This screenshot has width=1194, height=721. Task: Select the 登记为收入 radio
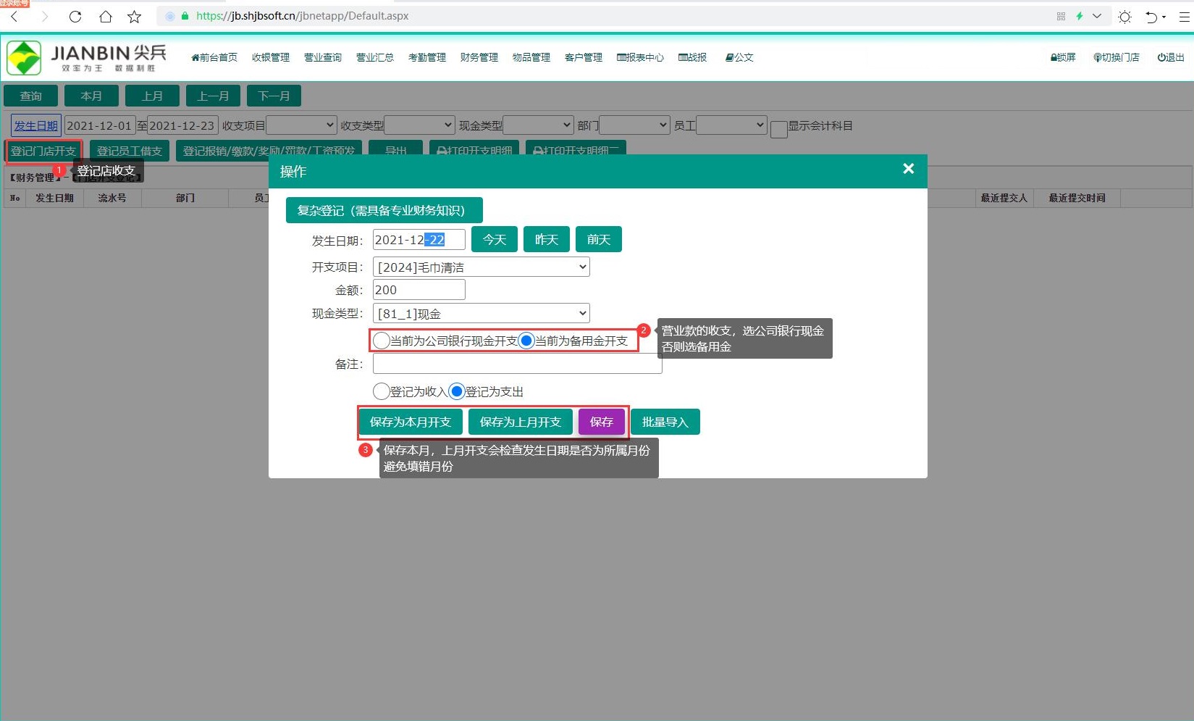[x=382, y=391]
